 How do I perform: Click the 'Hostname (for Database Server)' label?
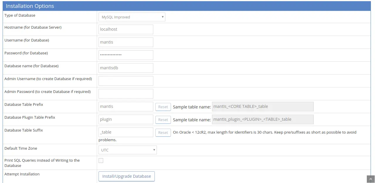(33, 27)
